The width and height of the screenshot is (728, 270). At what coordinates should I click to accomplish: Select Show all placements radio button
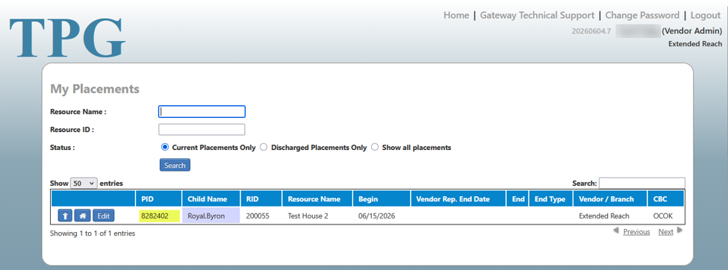pyautogui.click(x=375, y=148)
